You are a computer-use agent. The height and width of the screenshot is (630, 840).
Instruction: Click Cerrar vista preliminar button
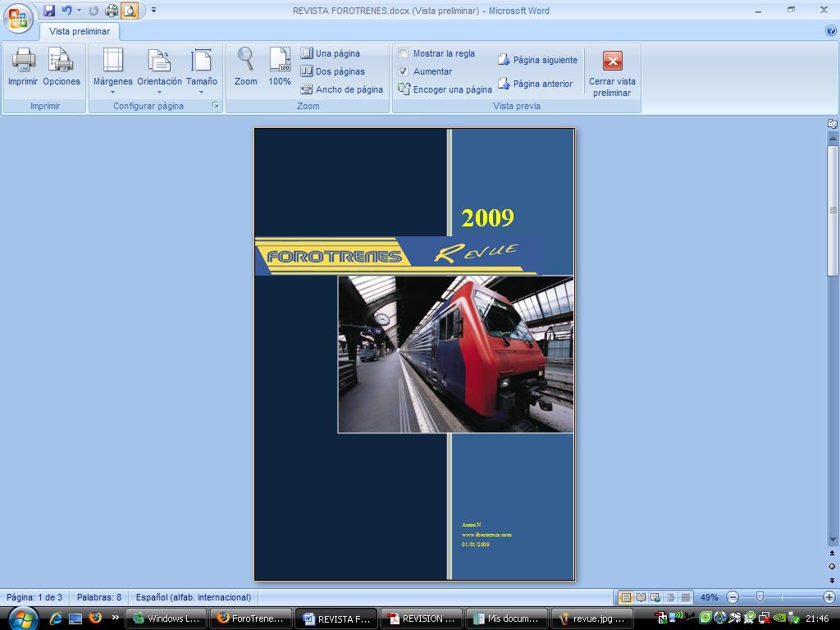612,73
